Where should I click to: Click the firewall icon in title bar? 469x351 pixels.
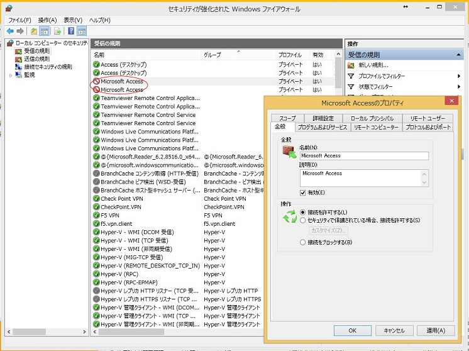point(9,8)
